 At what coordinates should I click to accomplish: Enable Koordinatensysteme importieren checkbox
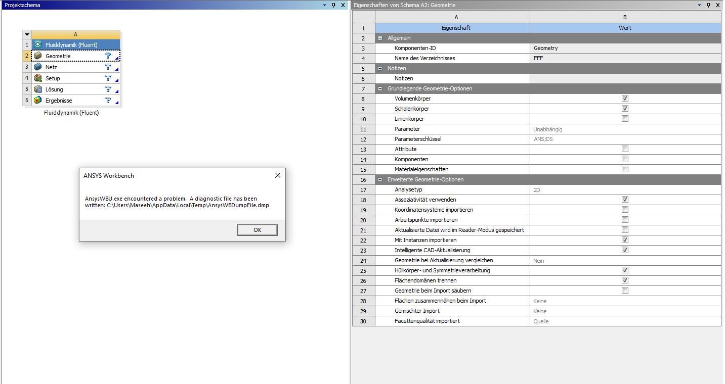[x=625, y=210]
